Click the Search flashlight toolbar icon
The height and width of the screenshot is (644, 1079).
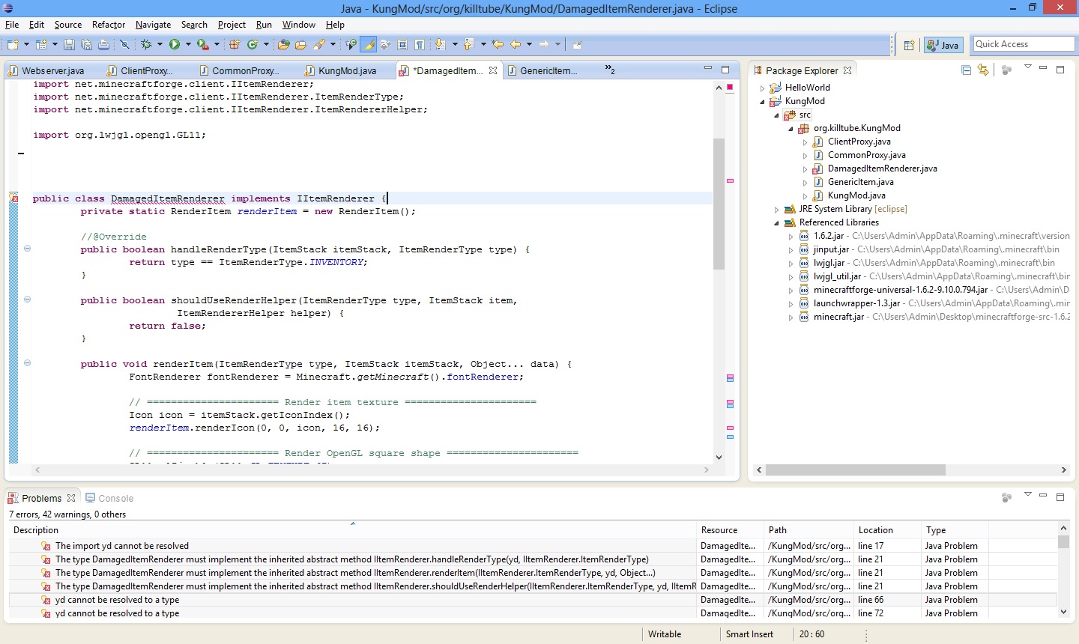coord(320,45)
